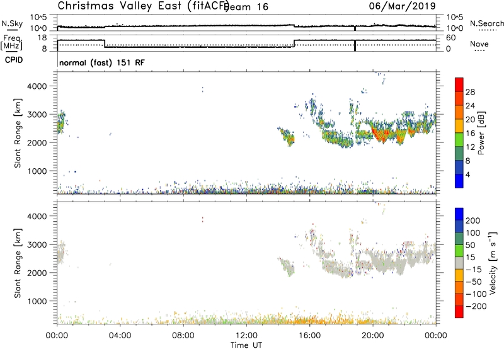The image size is (504, 349).
Task: Click the 'Power [dB]' color bar label
Action: [x=481, y=133]
